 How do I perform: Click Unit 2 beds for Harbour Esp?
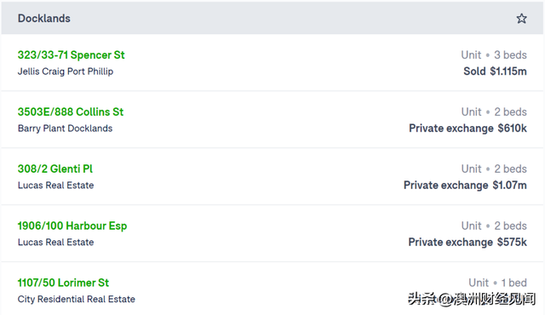(x=494, y=226)
